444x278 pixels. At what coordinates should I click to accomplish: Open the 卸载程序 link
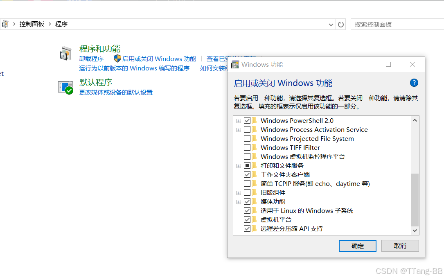(91, 59)
